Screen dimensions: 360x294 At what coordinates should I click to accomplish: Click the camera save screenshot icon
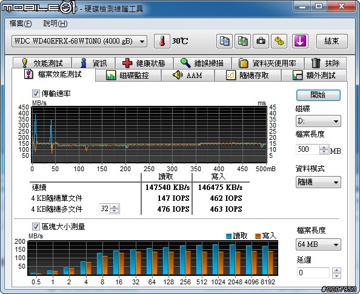(x=261, y=41)
